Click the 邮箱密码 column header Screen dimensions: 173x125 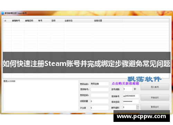click(x=31, y=21)
